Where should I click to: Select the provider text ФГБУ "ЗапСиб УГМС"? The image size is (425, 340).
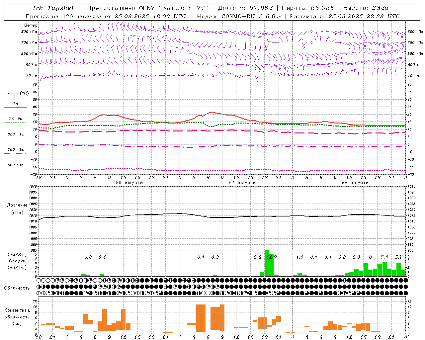pyautogui.click(x=174, y=8)
